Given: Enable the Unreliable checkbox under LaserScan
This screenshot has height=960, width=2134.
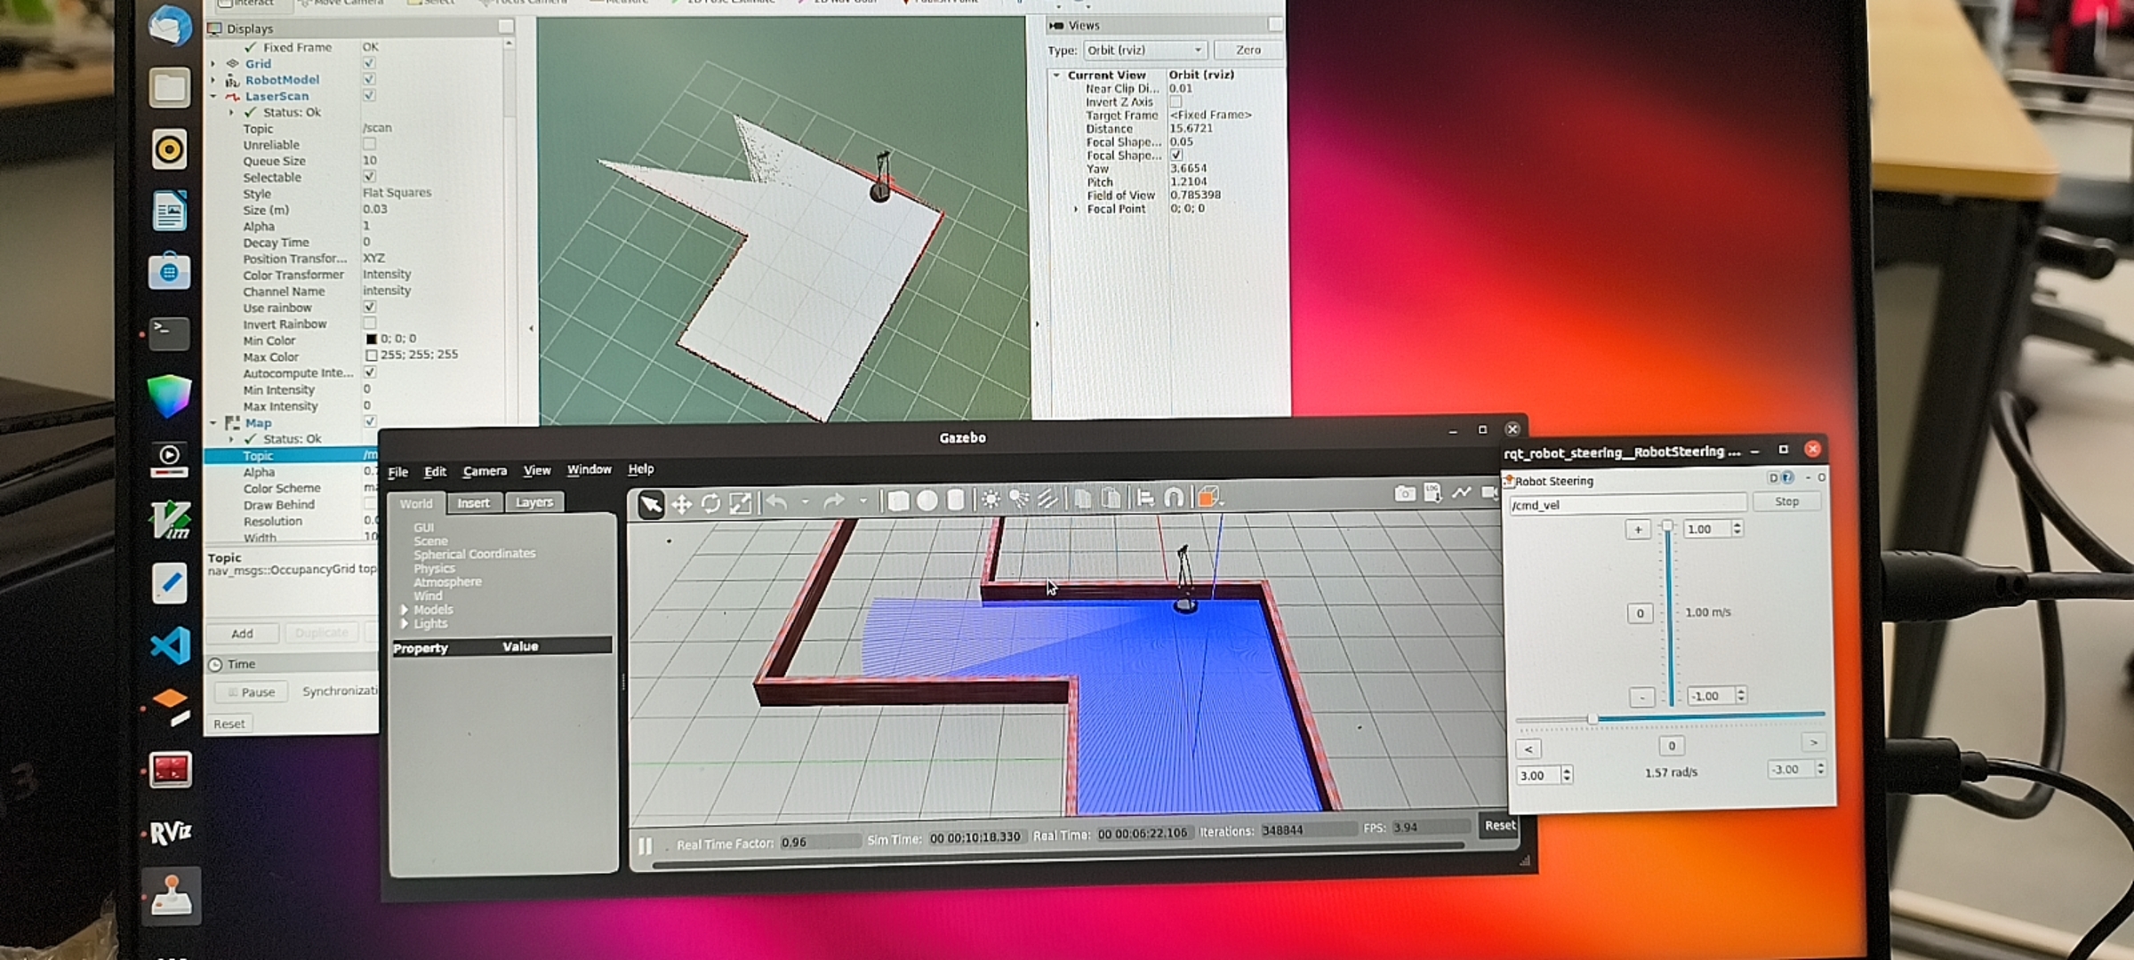Looking at the screenshot, I should coord(369,144).
